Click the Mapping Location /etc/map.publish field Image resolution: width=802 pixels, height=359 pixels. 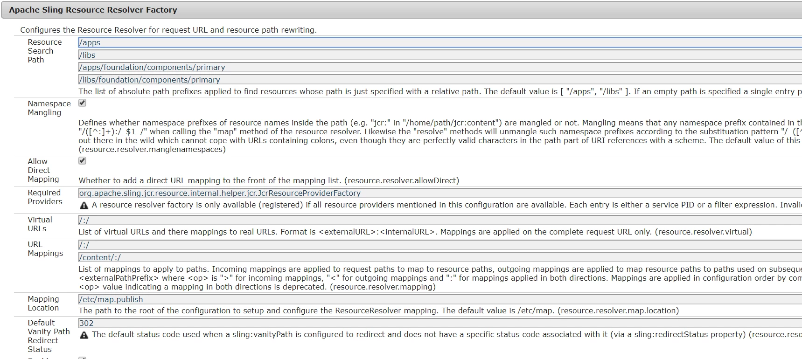[440, 299]
